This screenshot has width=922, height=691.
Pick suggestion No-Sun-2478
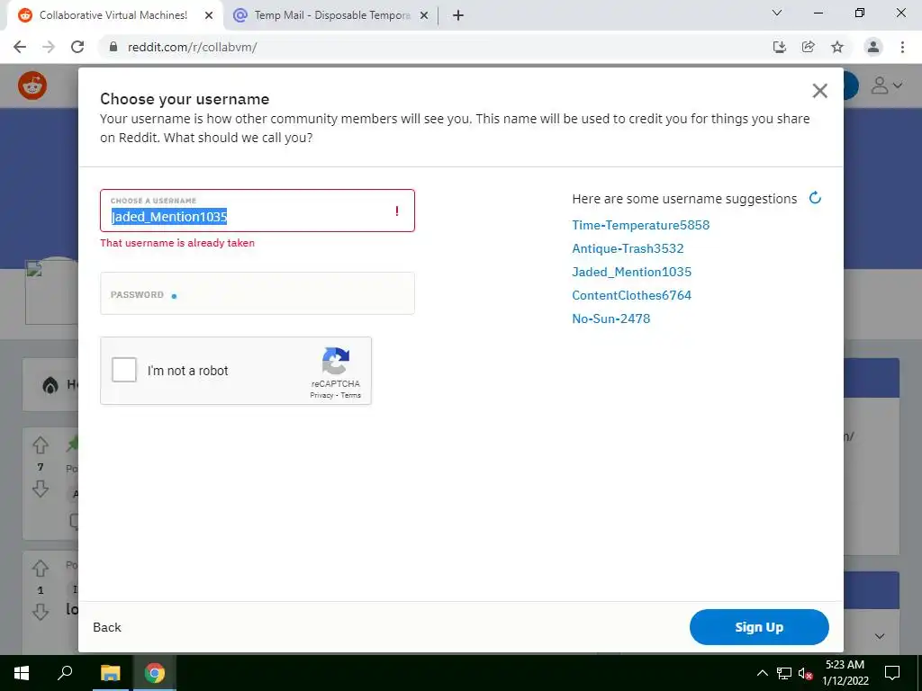[x=611, y=319]
